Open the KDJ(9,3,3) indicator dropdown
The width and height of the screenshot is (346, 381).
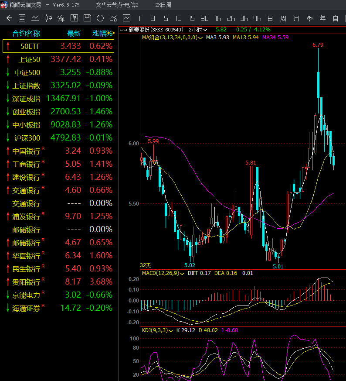click(171, 331)
